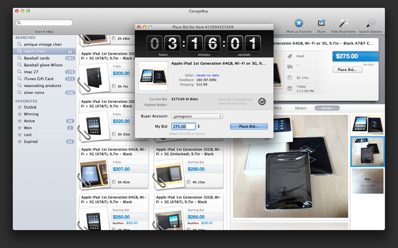
Task: Click the paperclip on $200.00 iPad listing
Action: pyautogui.click(x=84, y=84)
